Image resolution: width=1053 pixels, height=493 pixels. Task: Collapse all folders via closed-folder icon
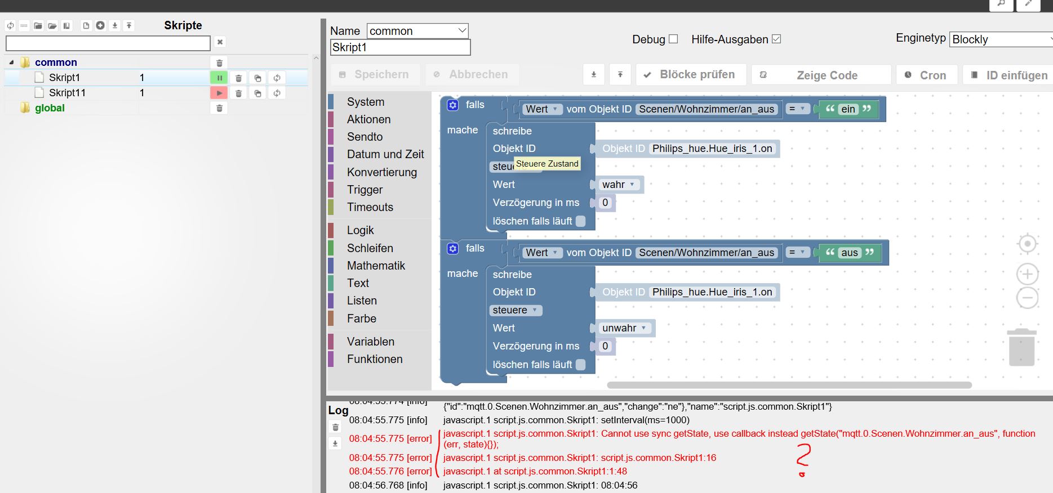(x=38, y=26)
